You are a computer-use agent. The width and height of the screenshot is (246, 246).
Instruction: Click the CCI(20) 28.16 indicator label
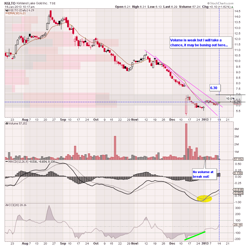(17, 205)
